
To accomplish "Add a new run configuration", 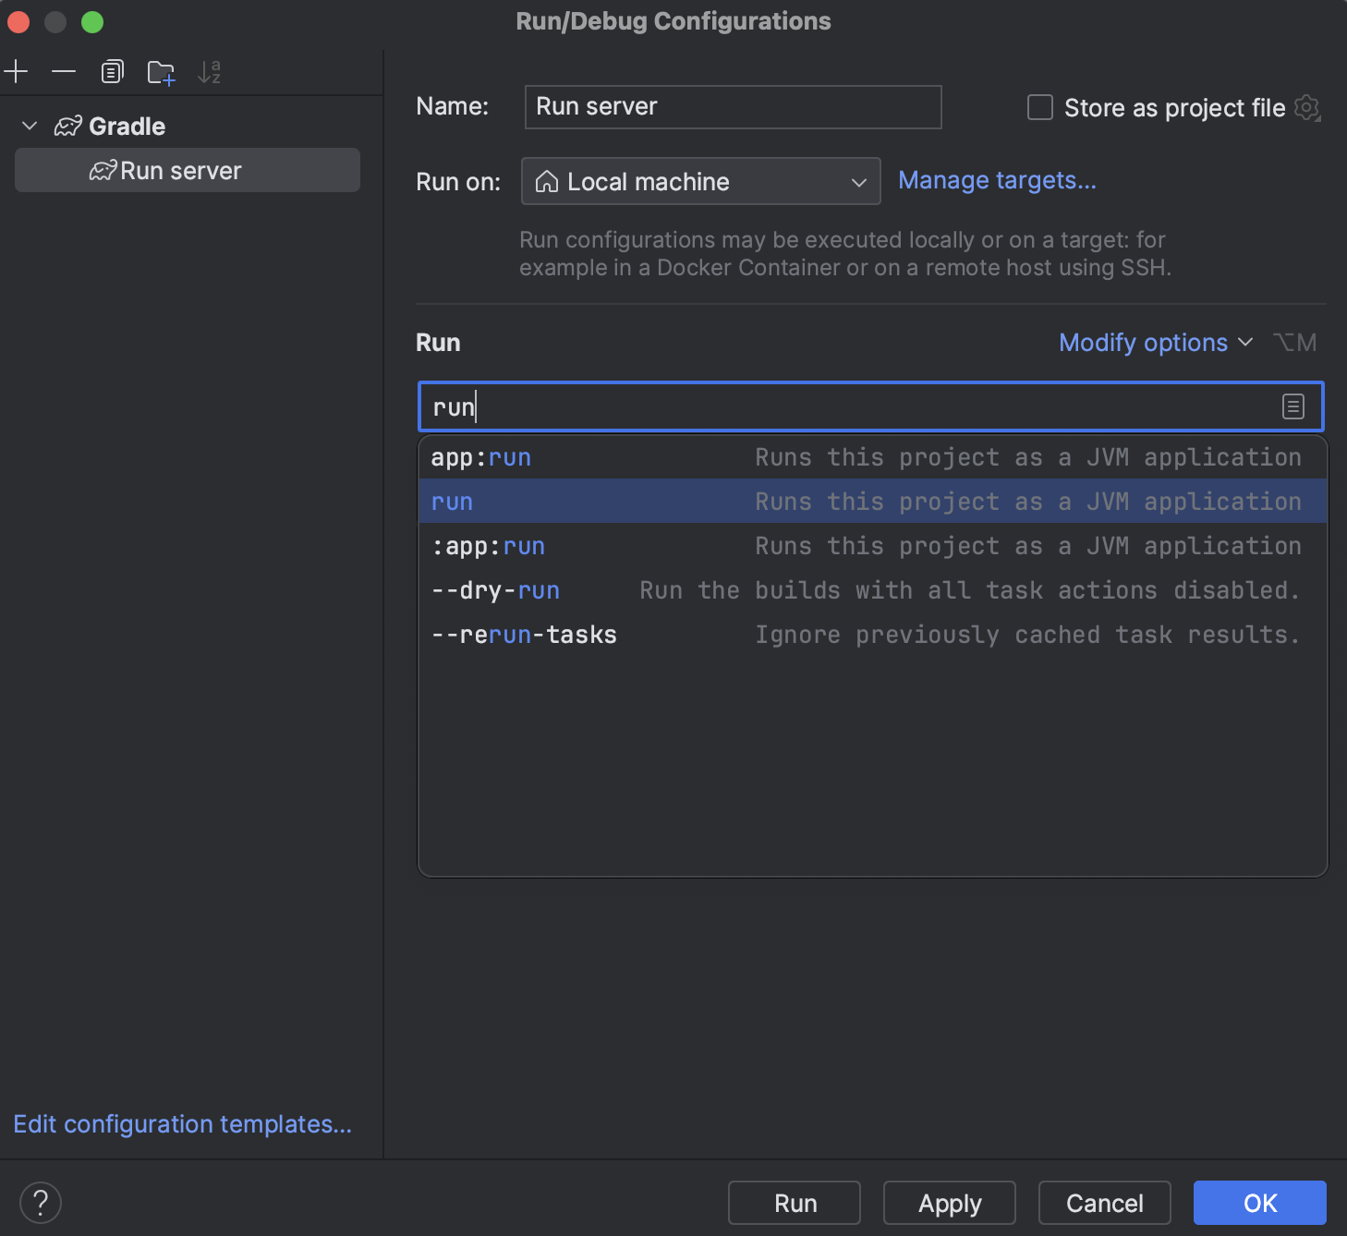I will (17, 70).
